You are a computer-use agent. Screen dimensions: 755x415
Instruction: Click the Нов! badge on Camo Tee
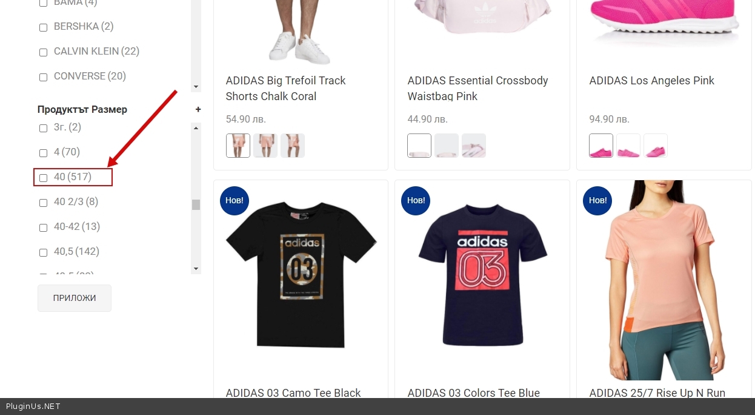coord(234,200)
